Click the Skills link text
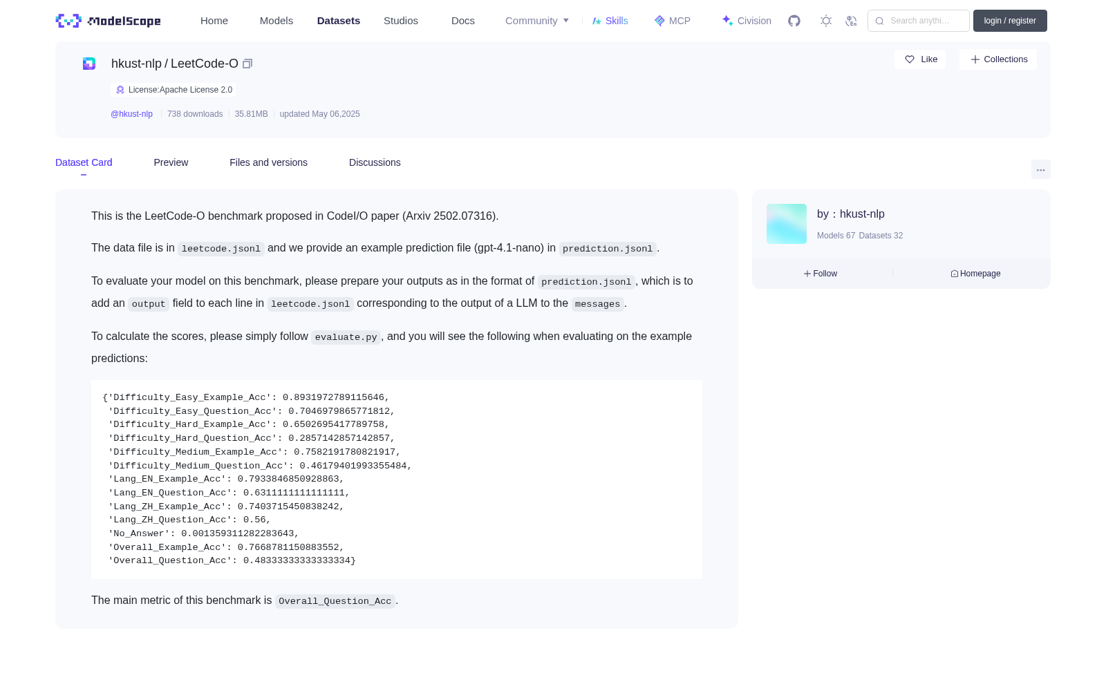Image resolution: width=1106 pixels, height=691 pixels. click(617, 21)
